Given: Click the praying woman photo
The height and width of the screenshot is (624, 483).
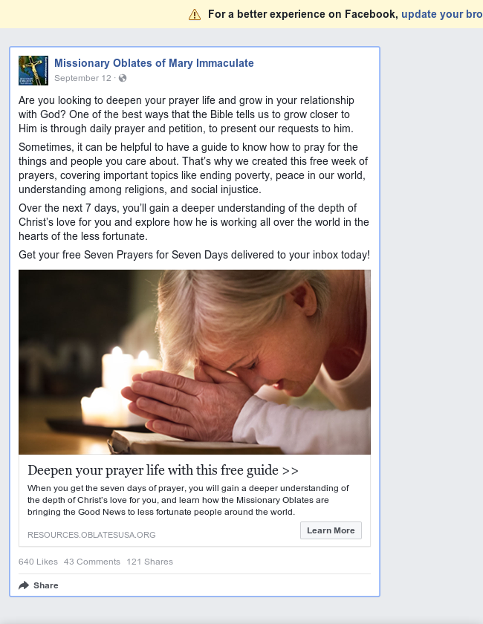Looking at the screenshot, I should tap(195, 363).
